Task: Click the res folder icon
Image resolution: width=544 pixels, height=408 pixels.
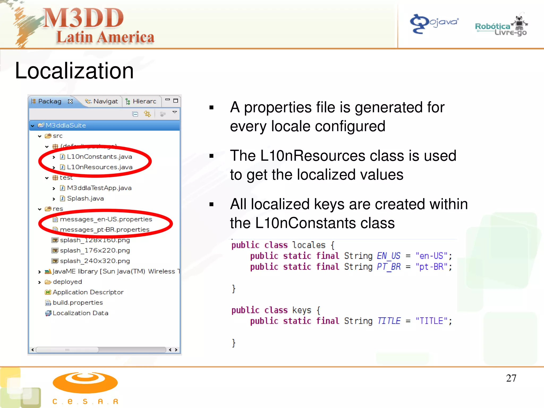Action: point(48,209)
